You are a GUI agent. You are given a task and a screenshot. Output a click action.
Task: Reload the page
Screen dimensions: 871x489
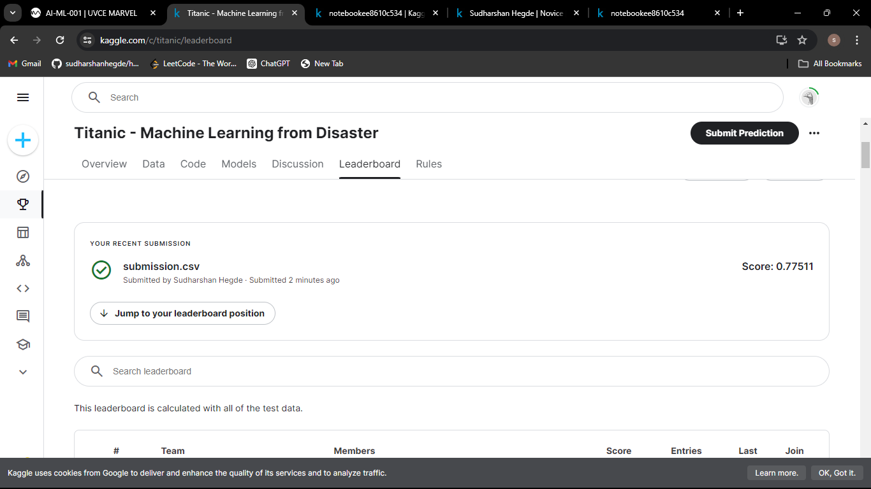click(60, 40)
